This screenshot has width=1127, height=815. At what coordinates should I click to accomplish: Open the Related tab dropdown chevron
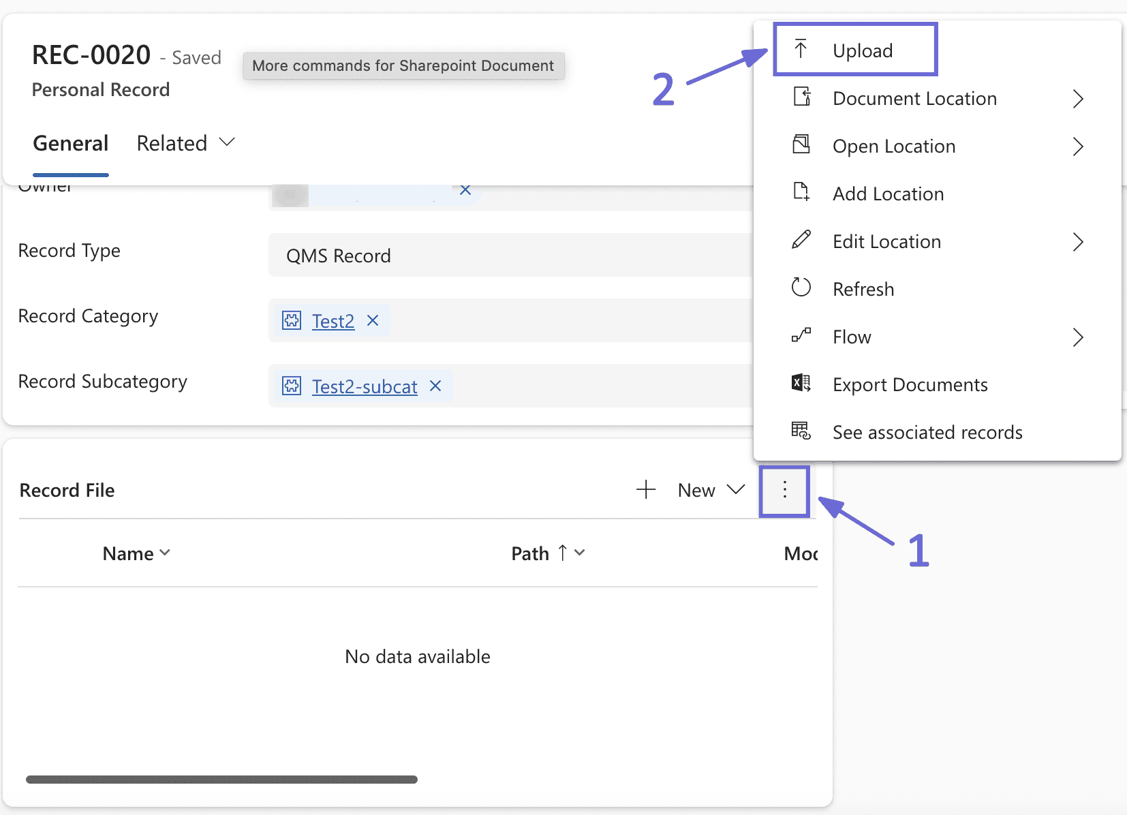(x=227, y=142)
